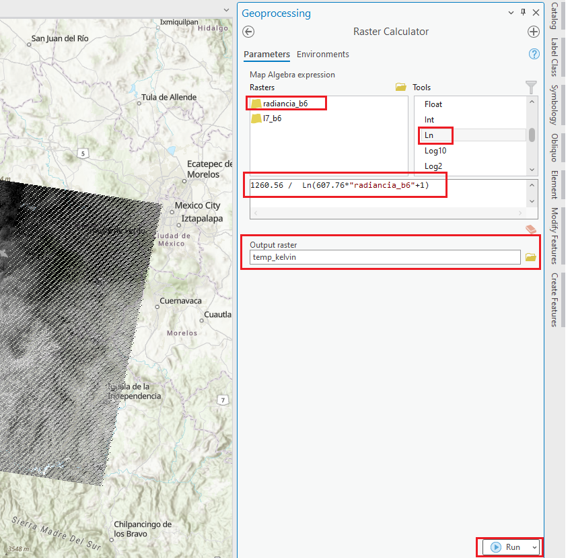Open the Symbology side panel tab
The image size is (572, 558).
coord(554,104)
